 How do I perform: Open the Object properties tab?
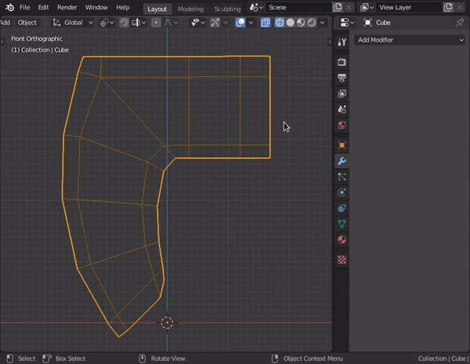click(342, 145)
